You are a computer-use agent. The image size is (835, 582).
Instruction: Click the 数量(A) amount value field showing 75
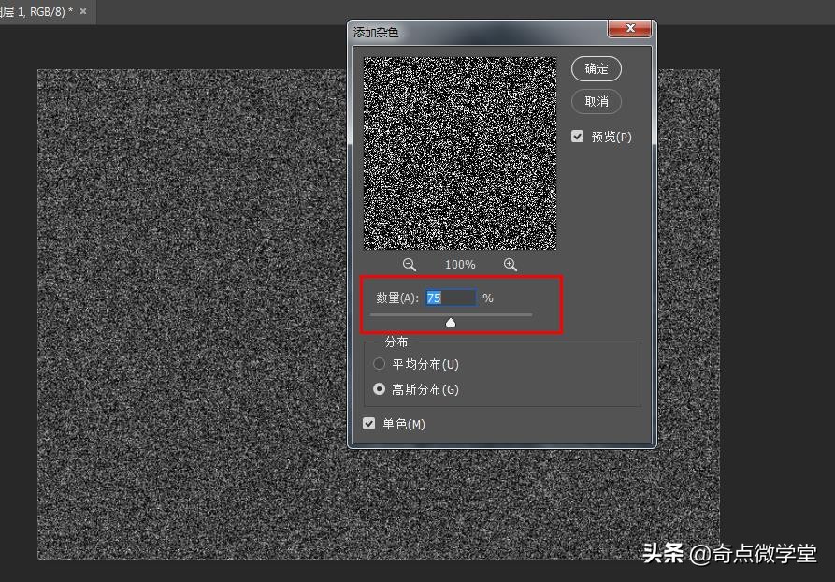tap(450, 298)
